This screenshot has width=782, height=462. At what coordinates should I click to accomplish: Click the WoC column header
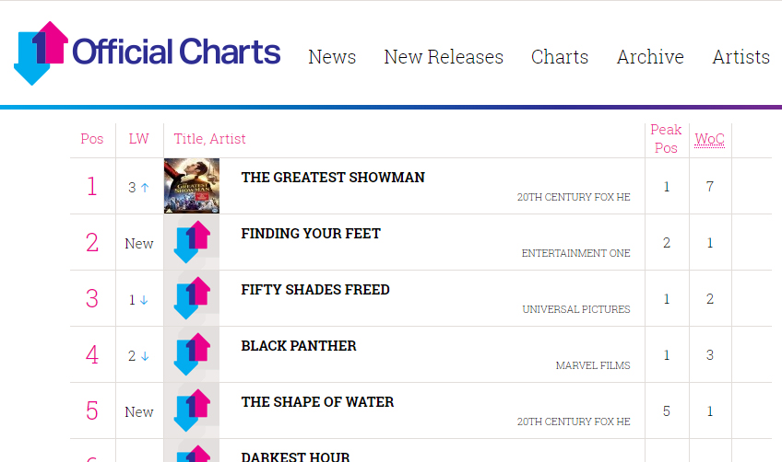[x=709, y=140]
